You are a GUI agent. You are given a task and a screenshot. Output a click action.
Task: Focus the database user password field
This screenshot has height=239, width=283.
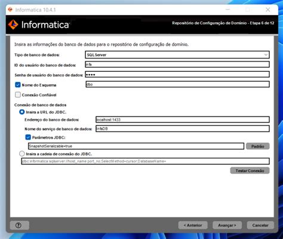coord(177,75)
